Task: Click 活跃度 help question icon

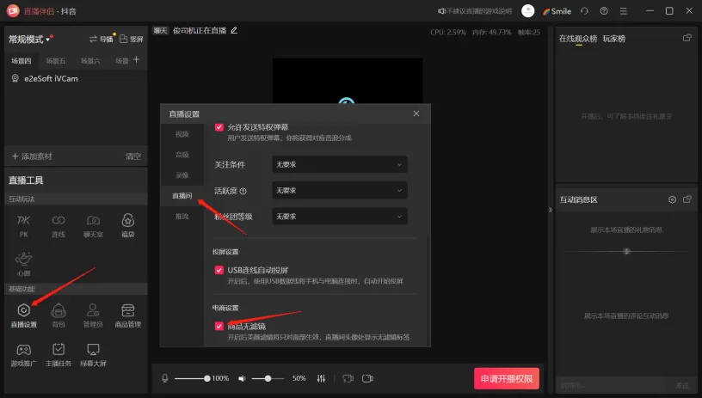Action: click(243, 192)
